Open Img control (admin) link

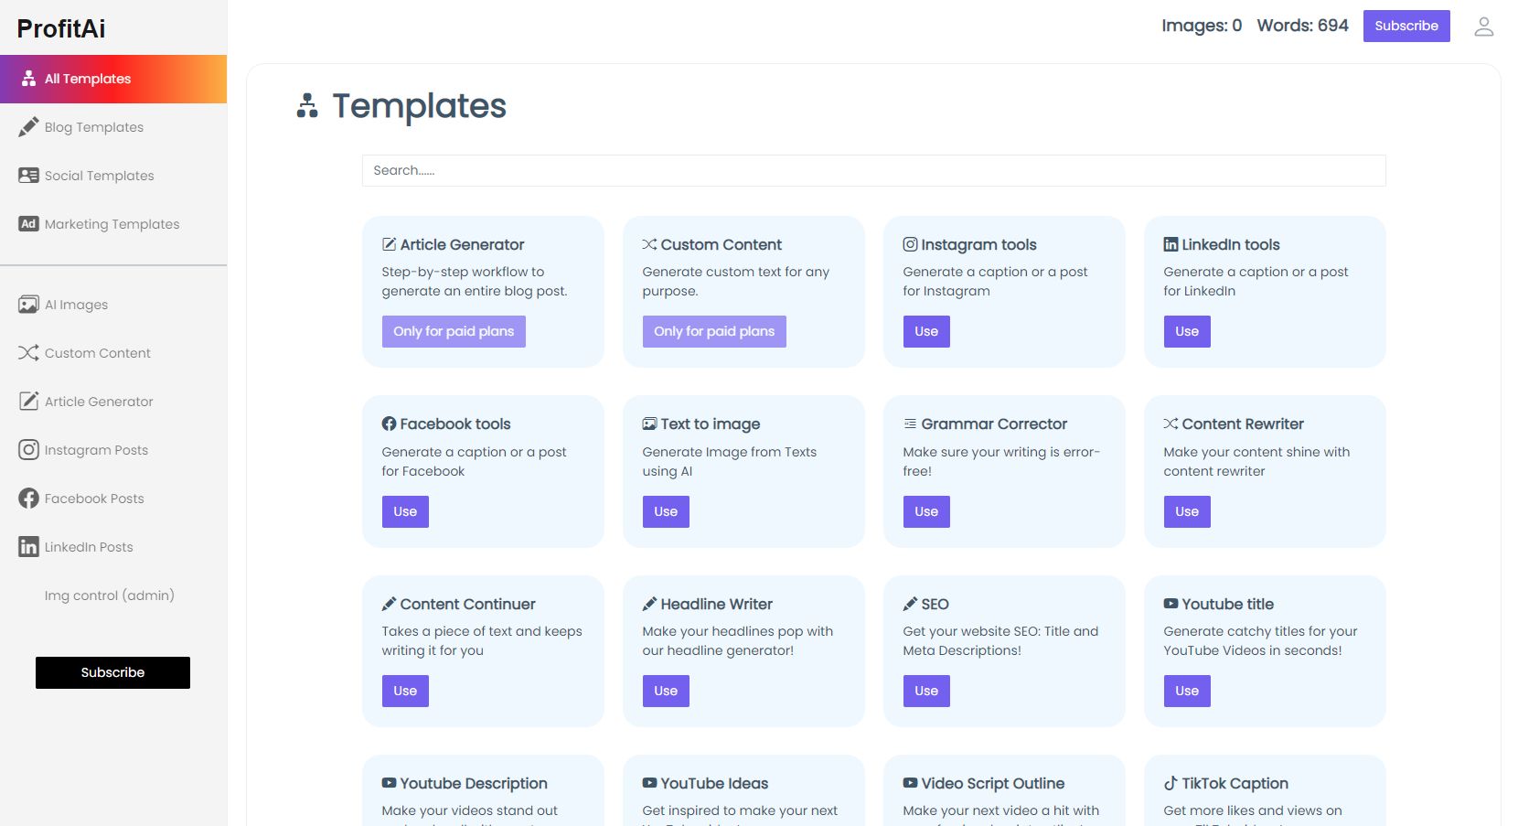[x=109, y=595]
